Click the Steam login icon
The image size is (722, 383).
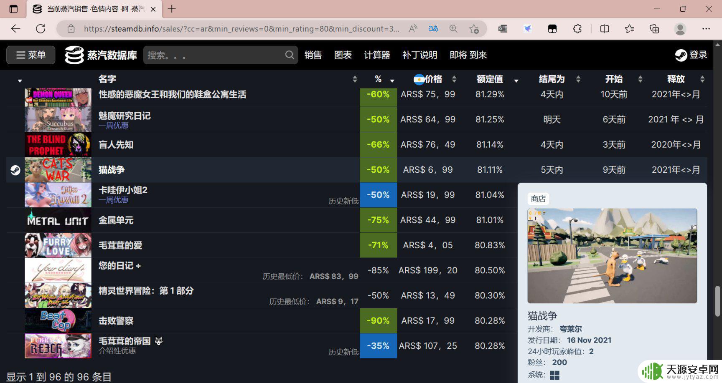click(681, 55)
